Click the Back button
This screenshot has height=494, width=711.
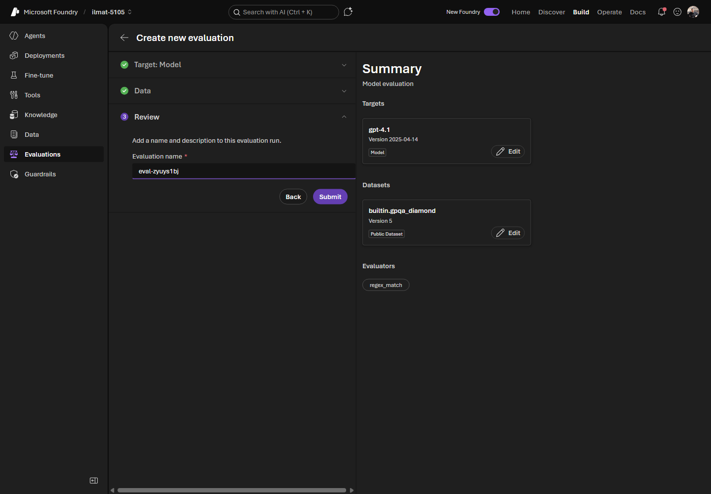(x=293, y=197)
